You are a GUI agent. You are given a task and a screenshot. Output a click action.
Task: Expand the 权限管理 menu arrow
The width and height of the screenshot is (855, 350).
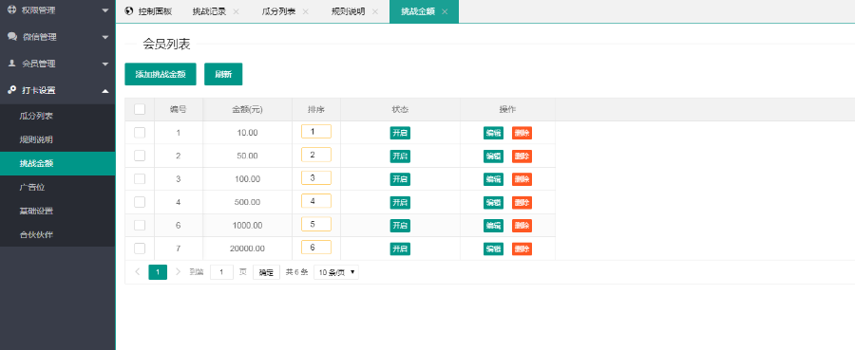(105, 10)
